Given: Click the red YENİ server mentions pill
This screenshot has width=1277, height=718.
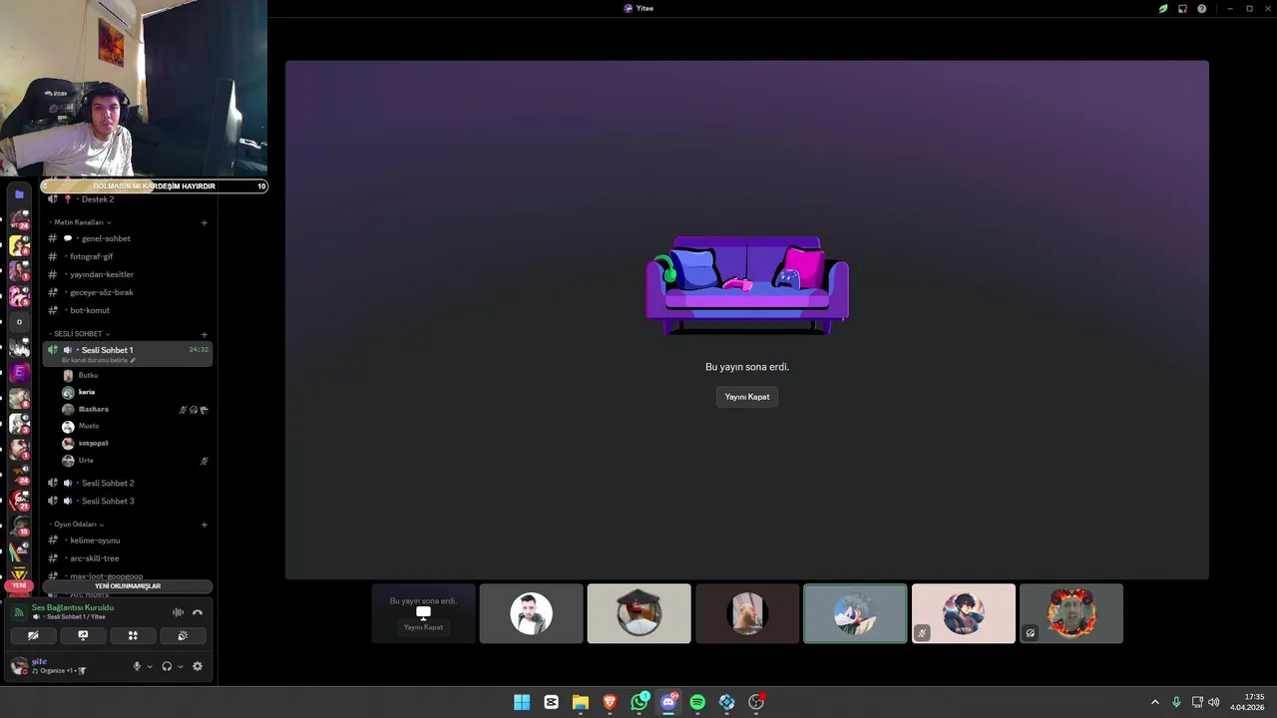Looking at the screenshot, I should tap(19, 585).
